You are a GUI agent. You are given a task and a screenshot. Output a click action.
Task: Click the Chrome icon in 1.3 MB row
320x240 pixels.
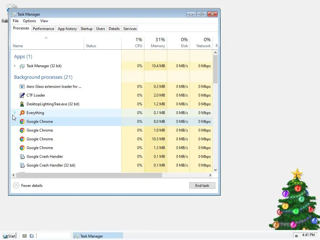22,148
